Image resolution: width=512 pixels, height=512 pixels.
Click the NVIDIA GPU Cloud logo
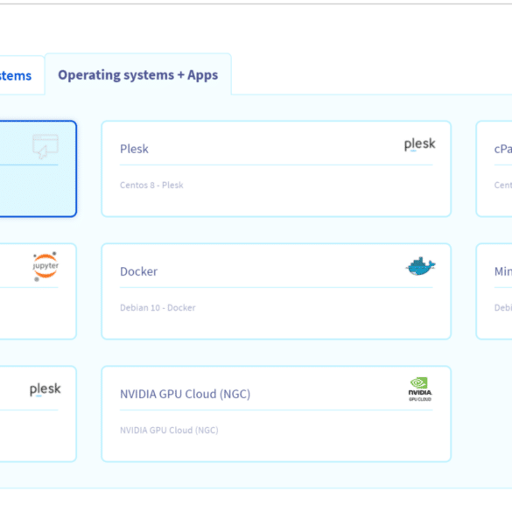tap(420, 389)
